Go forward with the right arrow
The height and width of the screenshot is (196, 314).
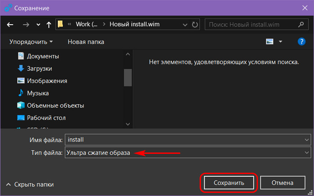click(26, 25)
